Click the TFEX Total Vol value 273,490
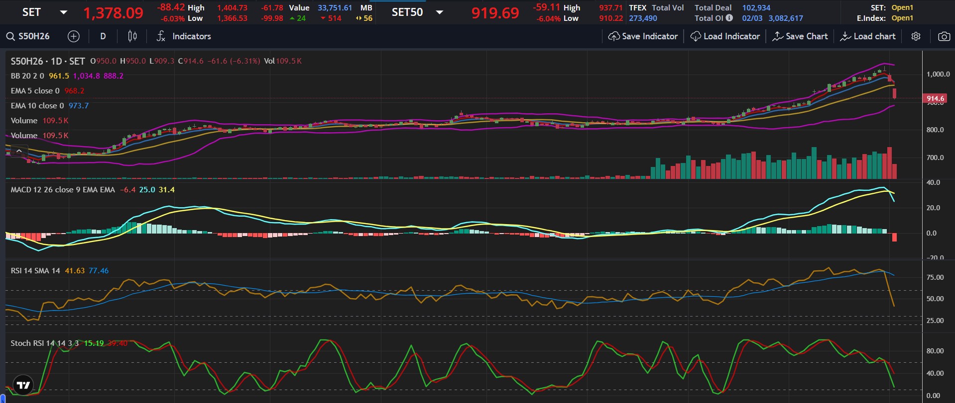Viewport: 955px width, 403px height. click(643, 18)
